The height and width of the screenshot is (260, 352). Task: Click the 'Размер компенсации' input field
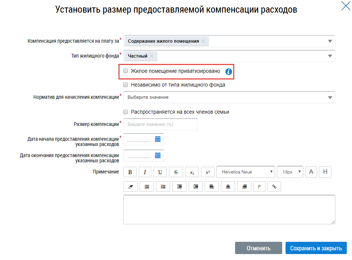(160, 124)
